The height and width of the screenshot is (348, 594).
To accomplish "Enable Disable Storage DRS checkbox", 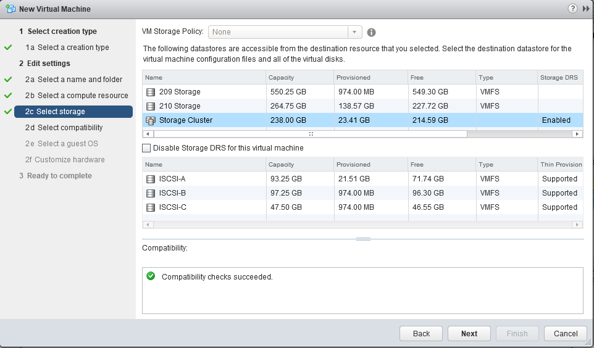I will [146, 148].
